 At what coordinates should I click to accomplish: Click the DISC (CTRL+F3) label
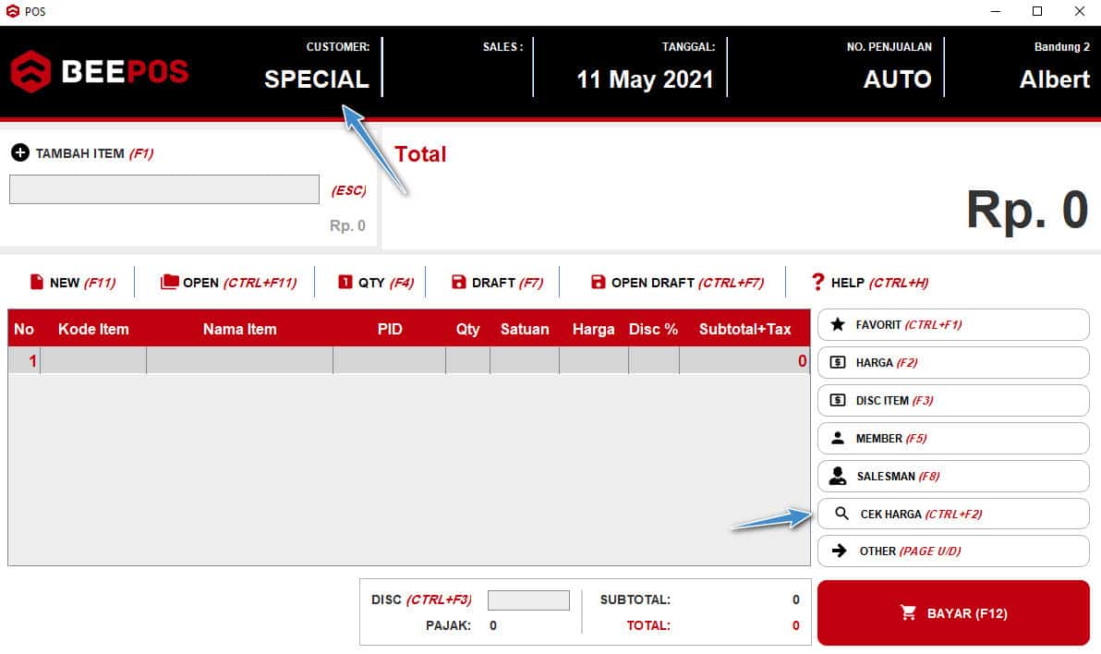(x=421, y=599)
